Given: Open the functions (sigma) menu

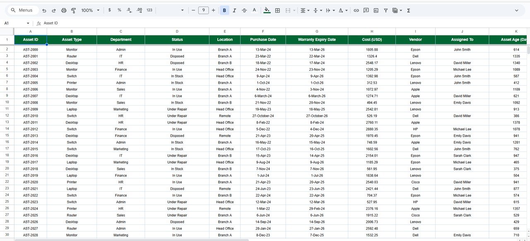Looking at the screenshot, I should click(x=408, y=10).
